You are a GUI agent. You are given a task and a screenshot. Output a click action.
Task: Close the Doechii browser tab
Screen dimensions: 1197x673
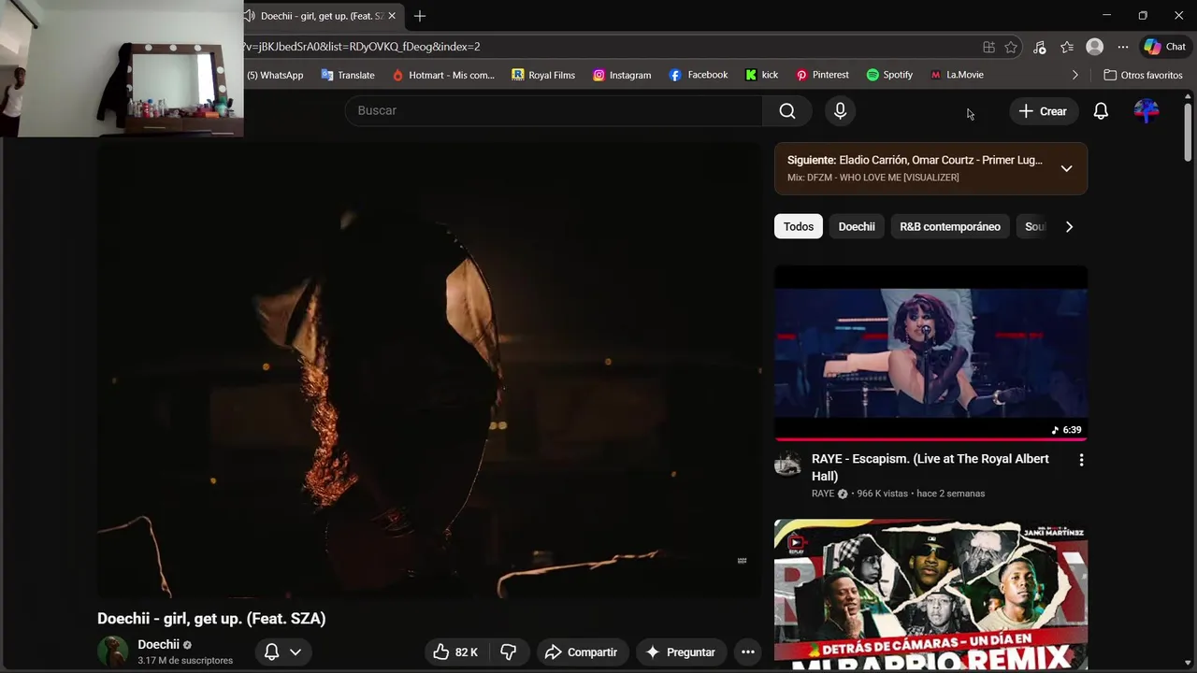pyautogui.click(x=392, y=16)
